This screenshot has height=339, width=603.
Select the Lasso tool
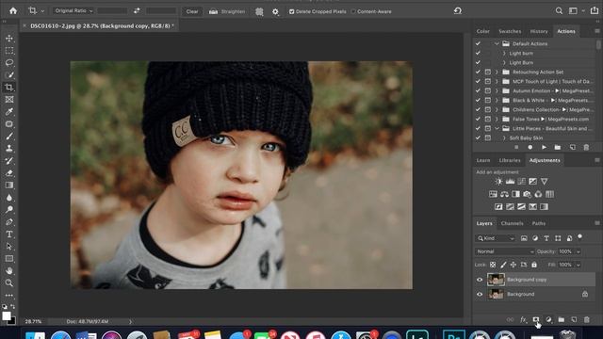(9, 63)
